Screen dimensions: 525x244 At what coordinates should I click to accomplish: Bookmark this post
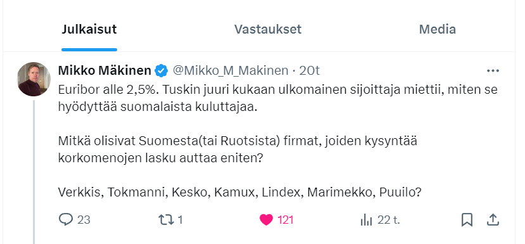point(467,220)
